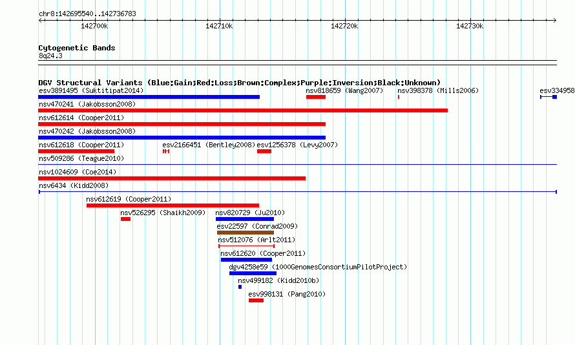Click the red nsv612614 loss bar
This screenshot has width=575, height=345.
point(182,124)
